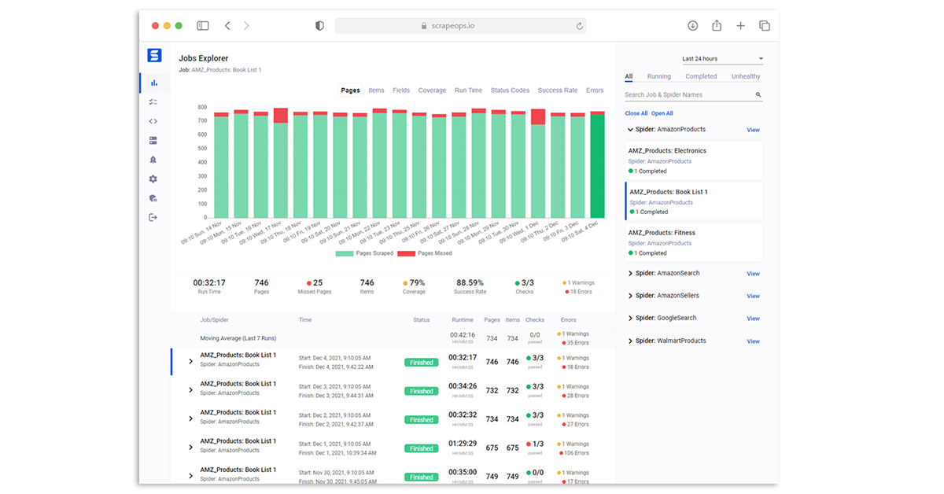Open the Last 24 hours dropdown

[x=722, y=59]
